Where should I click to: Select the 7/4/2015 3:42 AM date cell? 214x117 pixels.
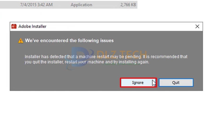[x=36, y=5]
